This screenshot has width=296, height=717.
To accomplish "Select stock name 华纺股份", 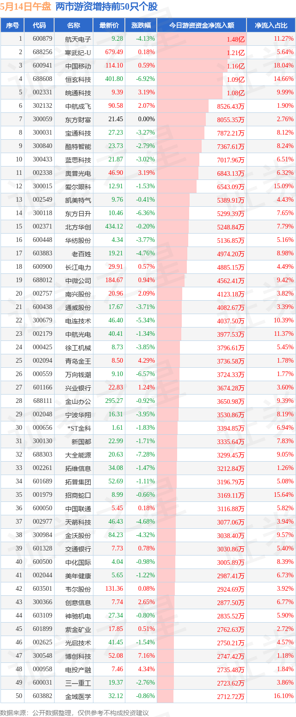I will coord(78,240).
